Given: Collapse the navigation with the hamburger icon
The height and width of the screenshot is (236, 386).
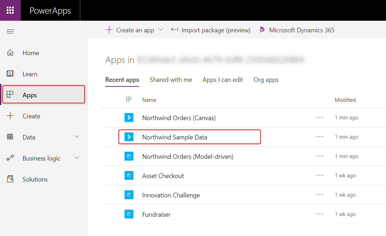Looking at the screenshot, I should pos(10,31).
